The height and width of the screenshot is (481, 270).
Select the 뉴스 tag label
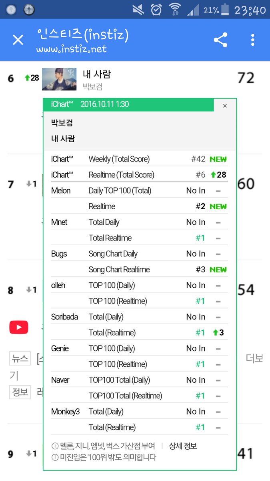(20, 358)
